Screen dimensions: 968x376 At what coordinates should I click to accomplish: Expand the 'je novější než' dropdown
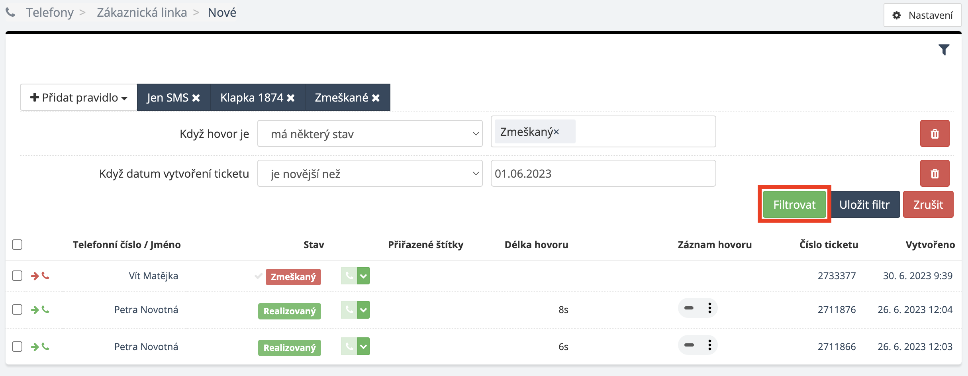click(x=370, y=174)
